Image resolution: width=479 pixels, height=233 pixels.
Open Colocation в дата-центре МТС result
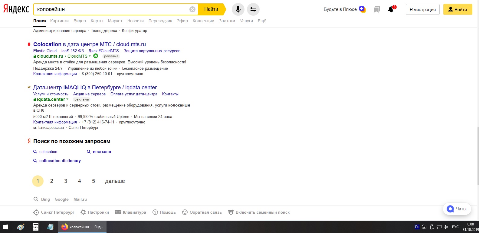point(90,44)
